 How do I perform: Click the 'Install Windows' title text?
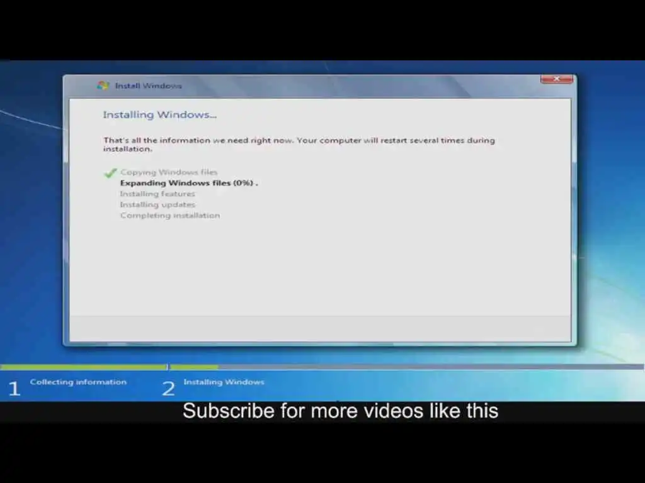coord(148,86)
